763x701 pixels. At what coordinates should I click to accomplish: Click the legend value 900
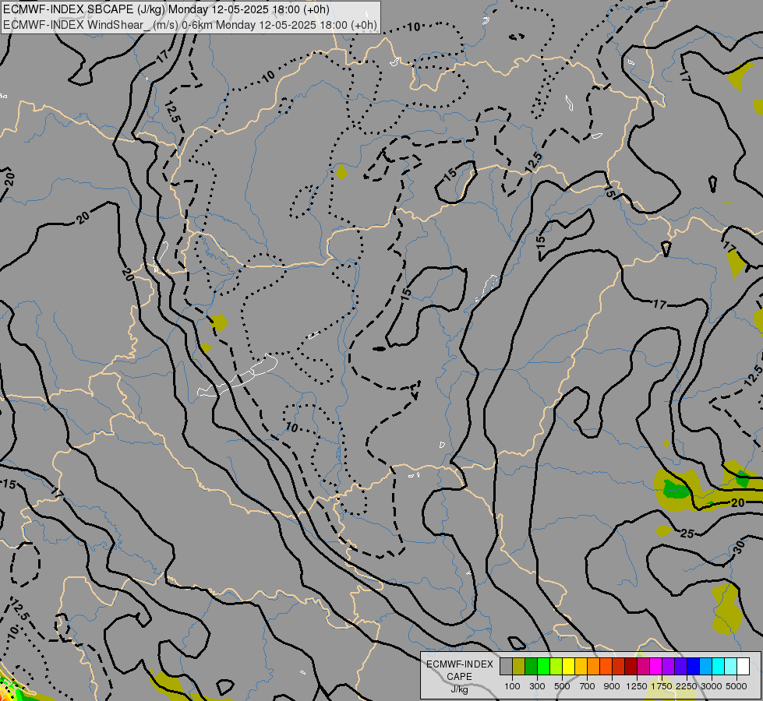(612, 686)
